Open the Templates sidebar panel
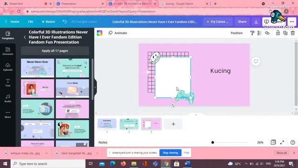The image size is (298, 168). point(8,35)
